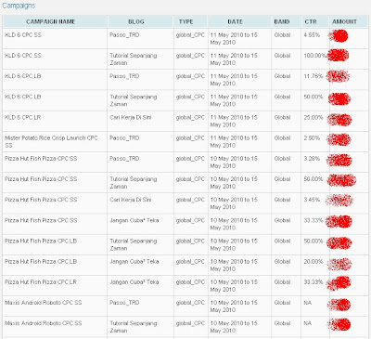Click Passo_TRD blog in Mister Potato row

tap(124, 138)
